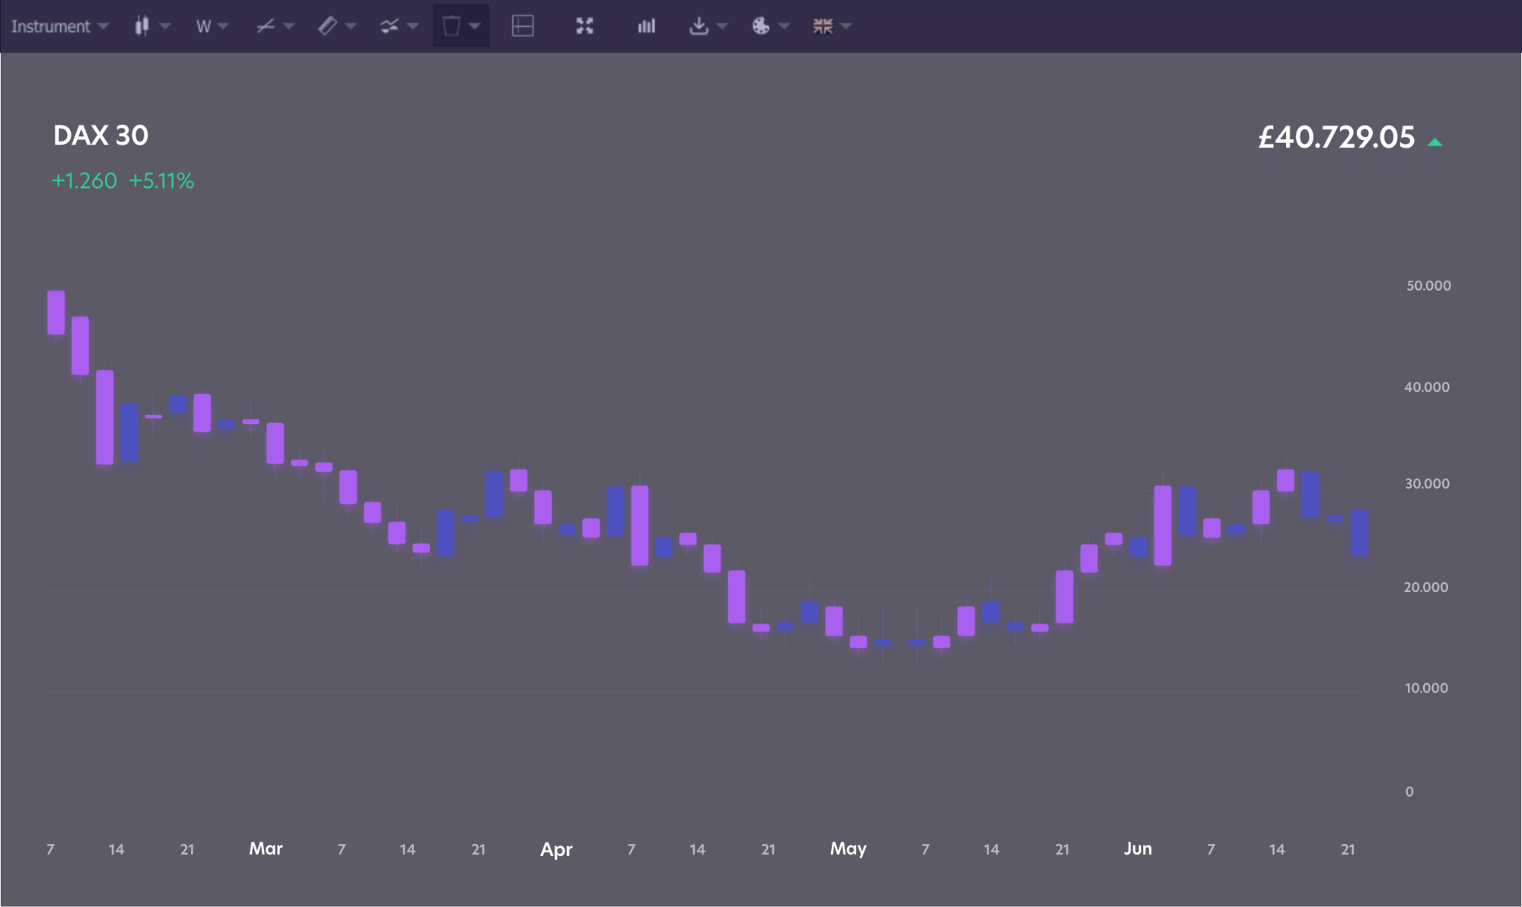This screenshot has height=907, width=1522.
Task: Open the bar chart volume icon
Action: (x=646, y=26)
